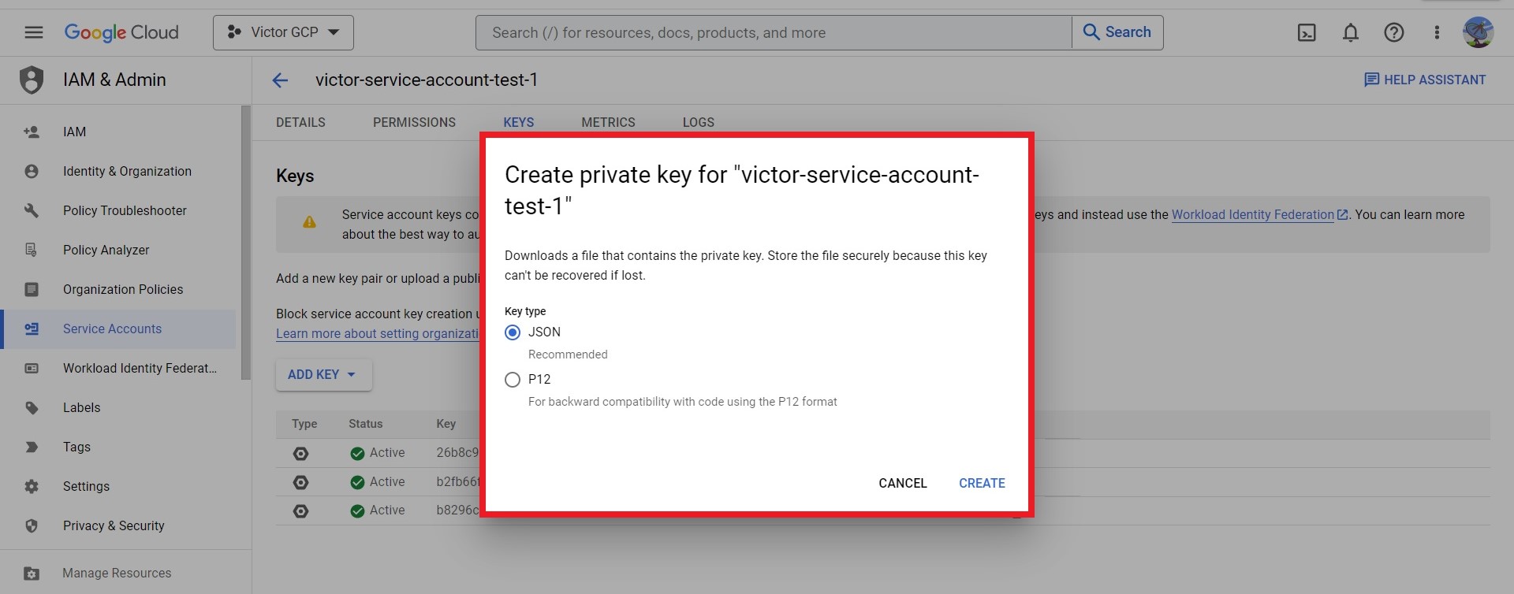The image size is (1514, 594).
Task: Open Settings via the gear icon
Action: tap(32, 486)
